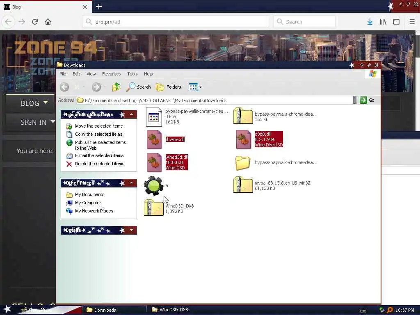420x315 pixels.
Task: Click Publish the selected items to the Web
Action: (100, 145)
